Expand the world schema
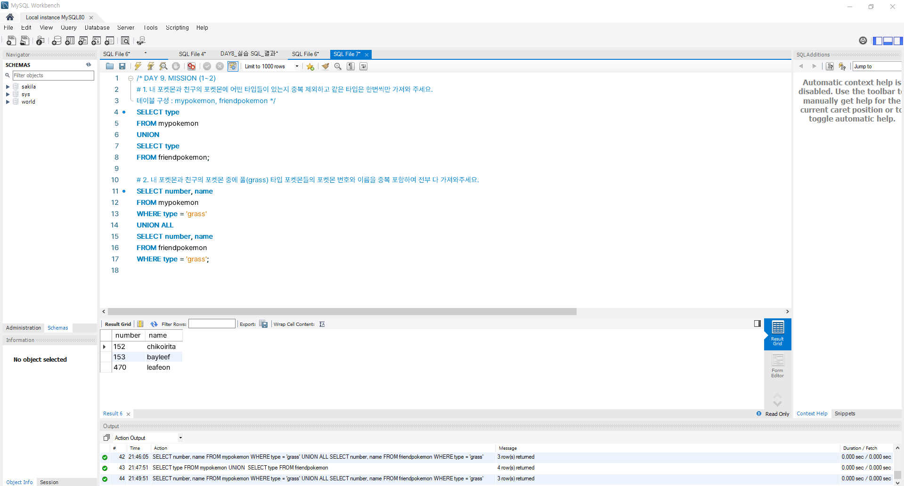This screenshot has width=904, height=486. click(x=8, y=102)
